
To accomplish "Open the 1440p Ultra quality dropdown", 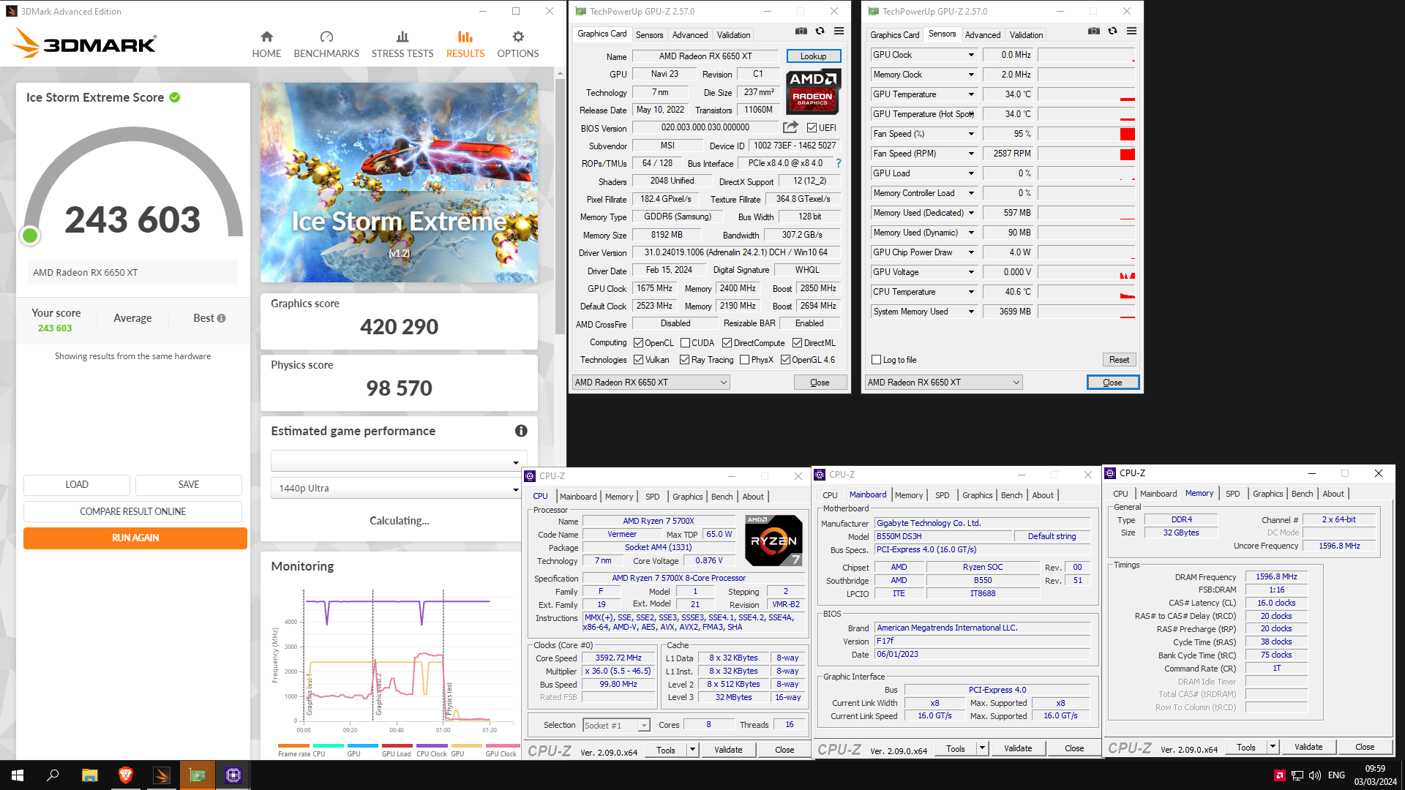I will (x=395, y=489).
